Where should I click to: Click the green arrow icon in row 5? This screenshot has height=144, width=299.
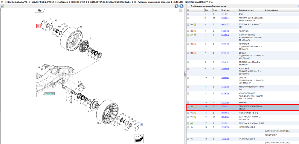click(x=192, y=35)
